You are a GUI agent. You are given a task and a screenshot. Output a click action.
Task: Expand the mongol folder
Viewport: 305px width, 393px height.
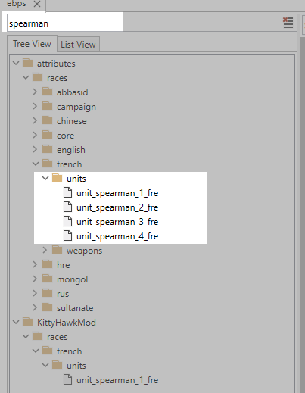coord(35,279)
